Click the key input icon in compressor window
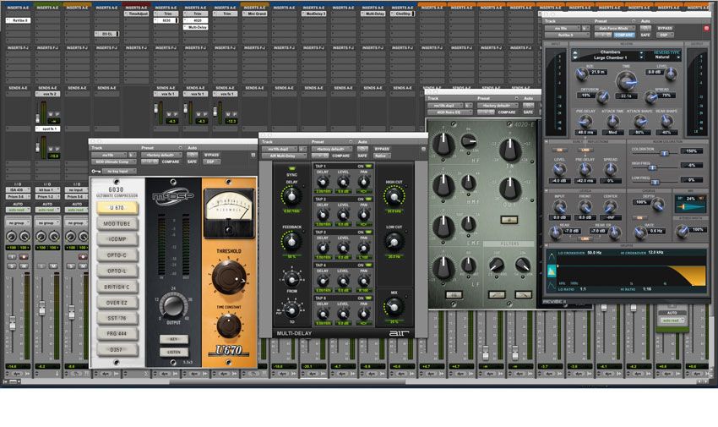Viewport: 718px width, 427px height. pyautogui.click(x=96, y=172)
